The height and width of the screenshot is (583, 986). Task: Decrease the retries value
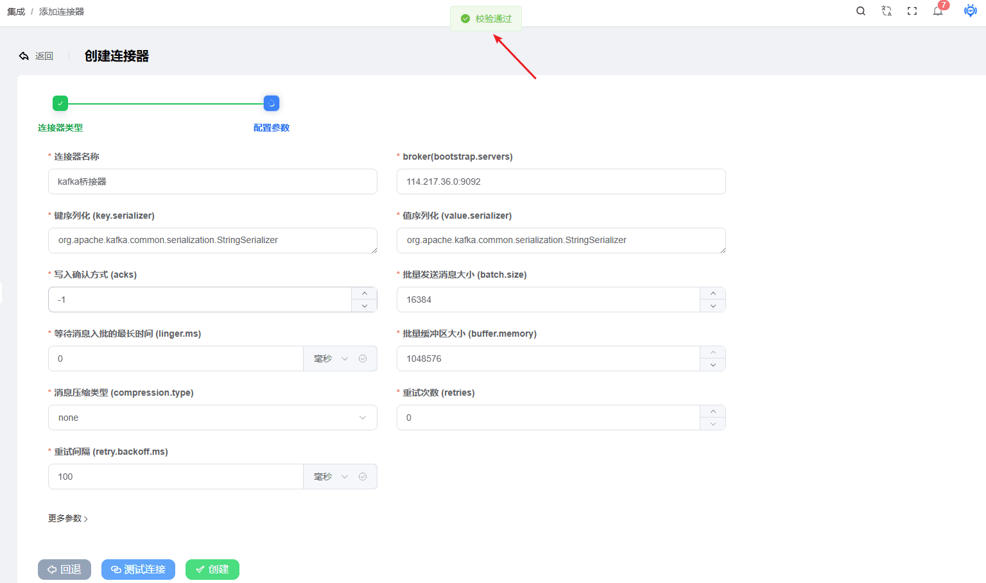click(x=713, y=424)
